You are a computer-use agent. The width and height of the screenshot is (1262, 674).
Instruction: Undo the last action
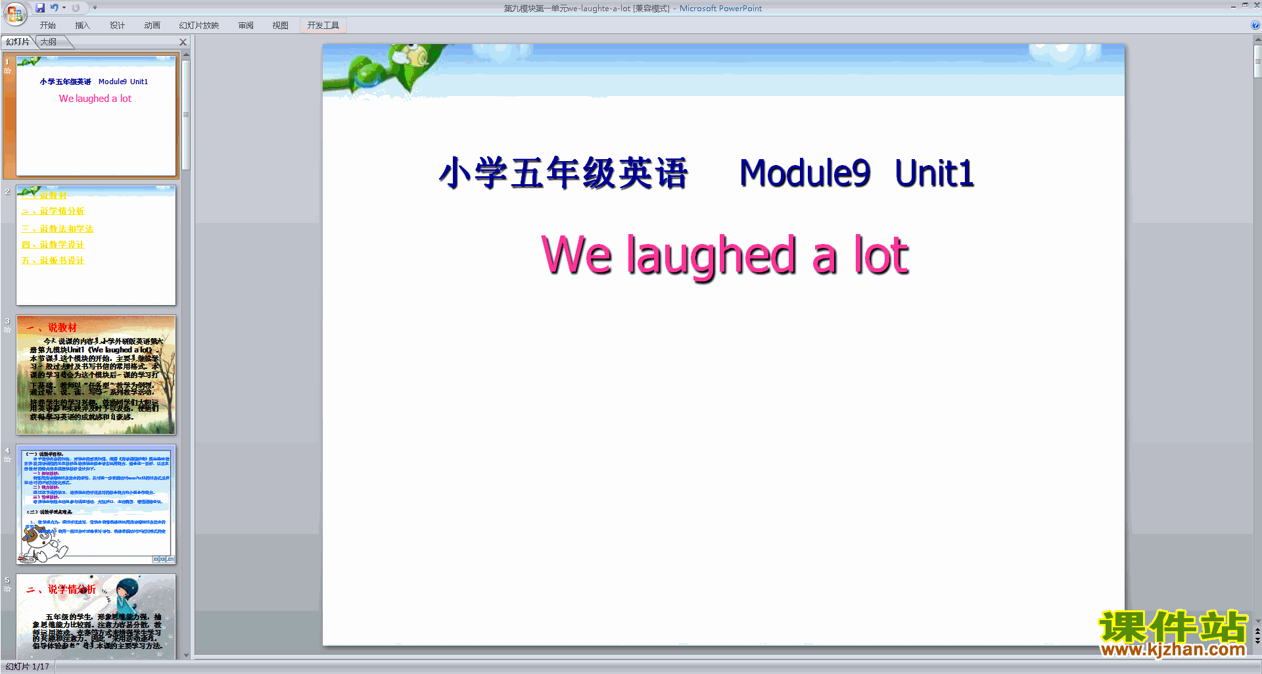(55, 8)
